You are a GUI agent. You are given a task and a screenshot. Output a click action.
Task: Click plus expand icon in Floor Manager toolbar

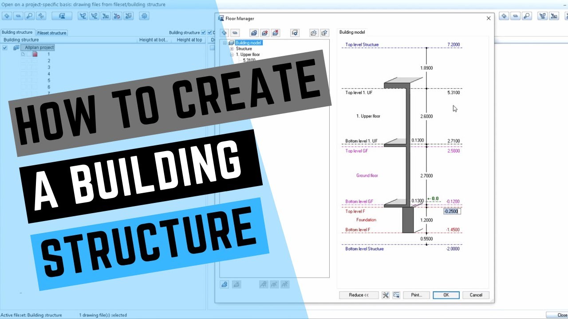click(225, 33)
